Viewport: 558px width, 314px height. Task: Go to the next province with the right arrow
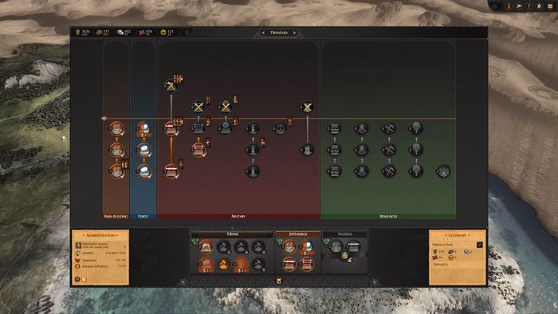click(295, 33)
